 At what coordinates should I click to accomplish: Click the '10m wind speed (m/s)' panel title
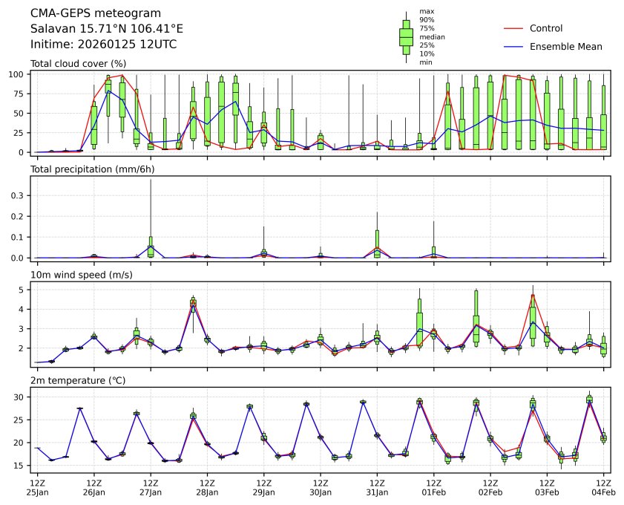point(80,275)
